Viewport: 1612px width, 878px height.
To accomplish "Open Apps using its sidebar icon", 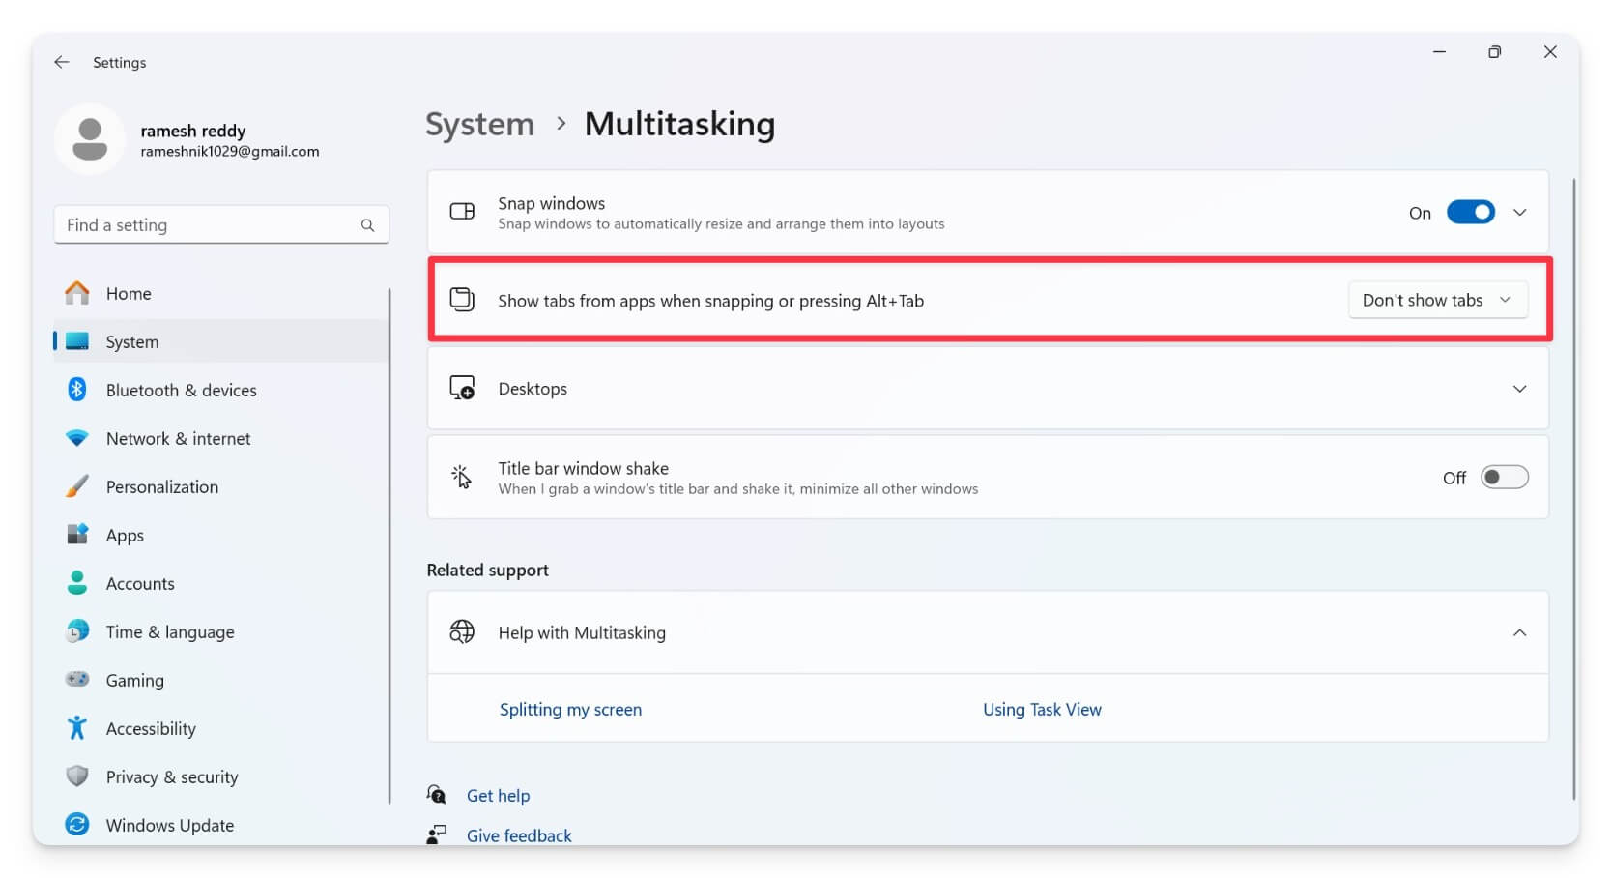I will (76, 535).
